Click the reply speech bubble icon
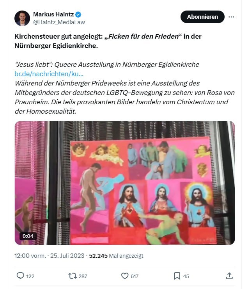Image resolution: width=248 pixels, height=289 pixels. [20, 276]
